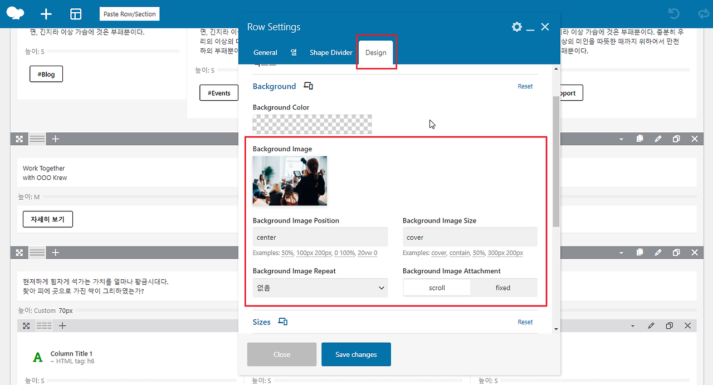Click the undo arrow in the top bar
This screenshot has height=385, width=713.
(673, 13)
